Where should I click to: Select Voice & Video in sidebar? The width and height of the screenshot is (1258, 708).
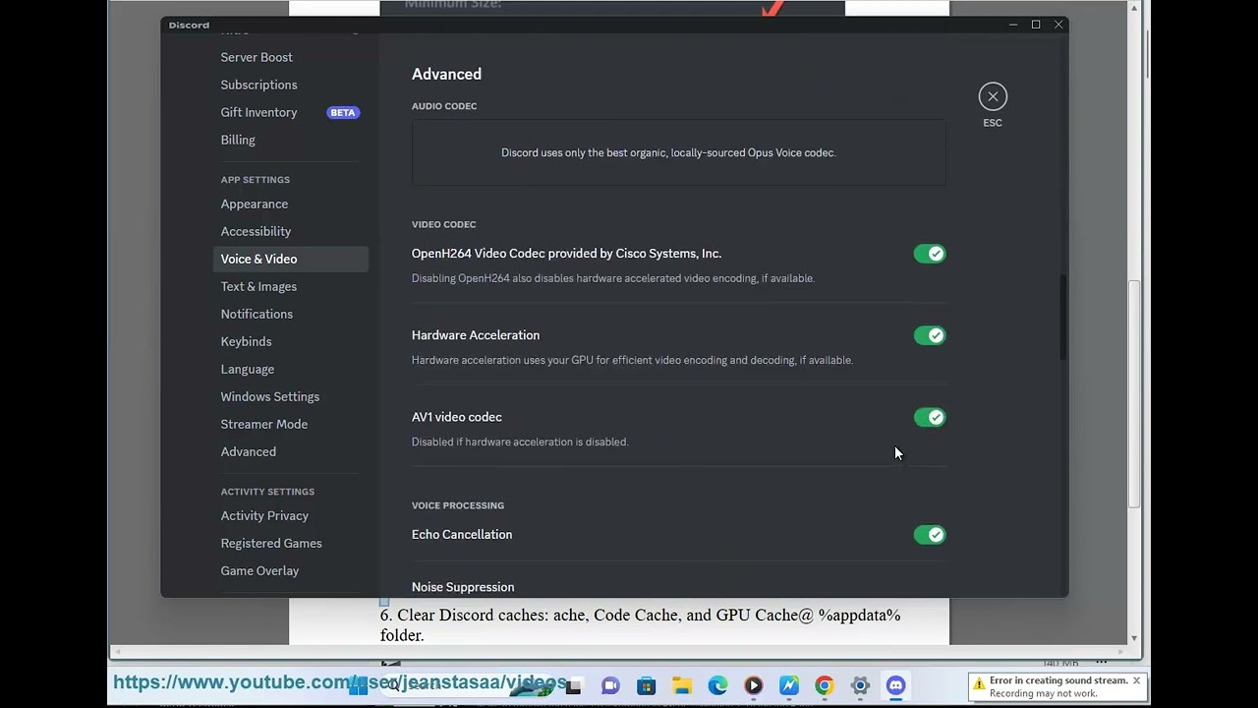[290, 259]
